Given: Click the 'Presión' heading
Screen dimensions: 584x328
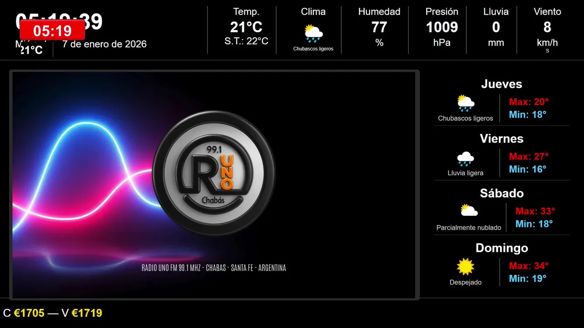Looking at the screenshot, I should 442,12.
